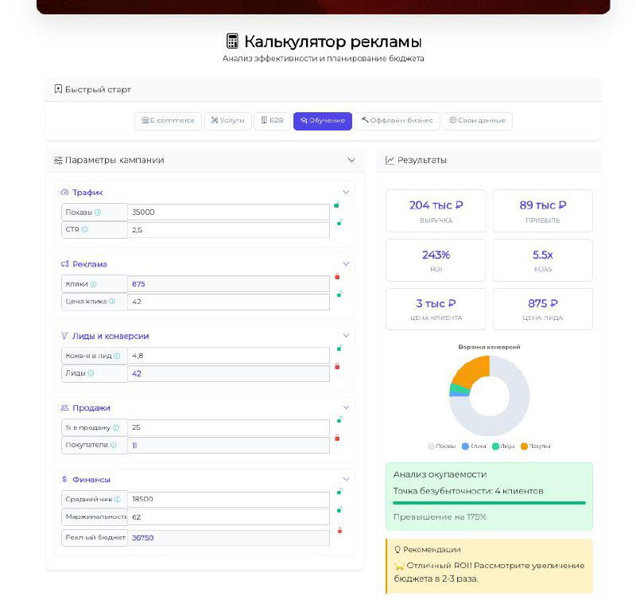
Task: Switch to the B2B preset tab
Action: point(272,120)
